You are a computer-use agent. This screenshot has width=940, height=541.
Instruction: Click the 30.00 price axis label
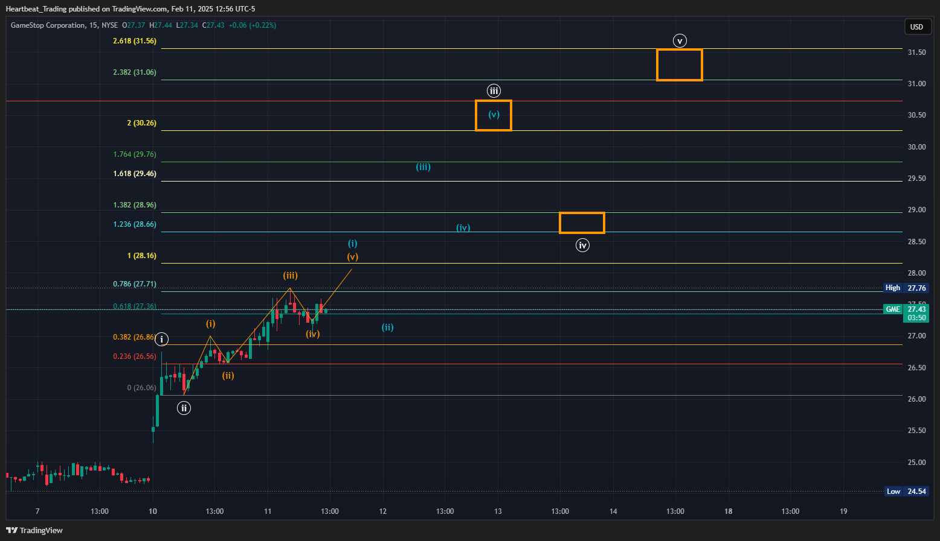tap(916, 147)
